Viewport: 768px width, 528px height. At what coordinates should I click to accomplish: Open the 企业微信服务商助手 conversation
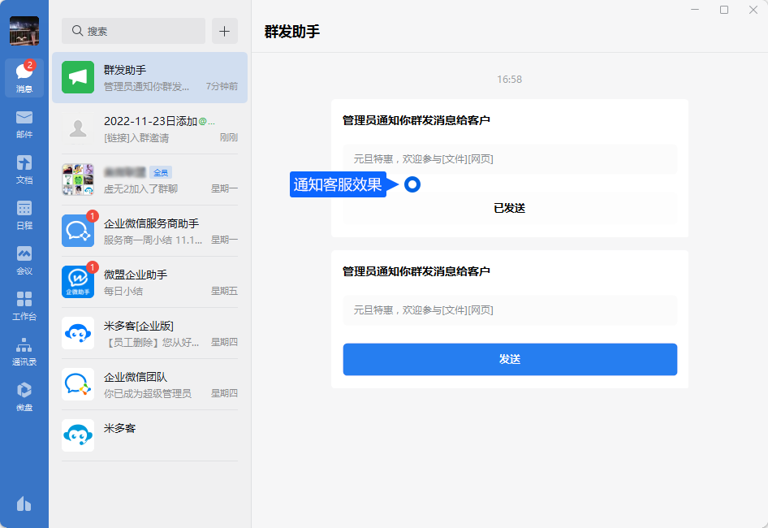[149, 231]
